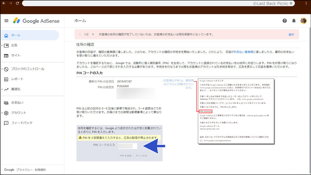Click the ホーム page title in header
311x175 pixels.
pos(80,20)
